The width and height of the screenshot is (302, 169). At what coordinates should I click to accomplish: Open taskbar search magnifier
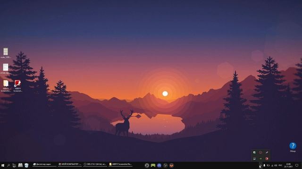pos(8,165)
